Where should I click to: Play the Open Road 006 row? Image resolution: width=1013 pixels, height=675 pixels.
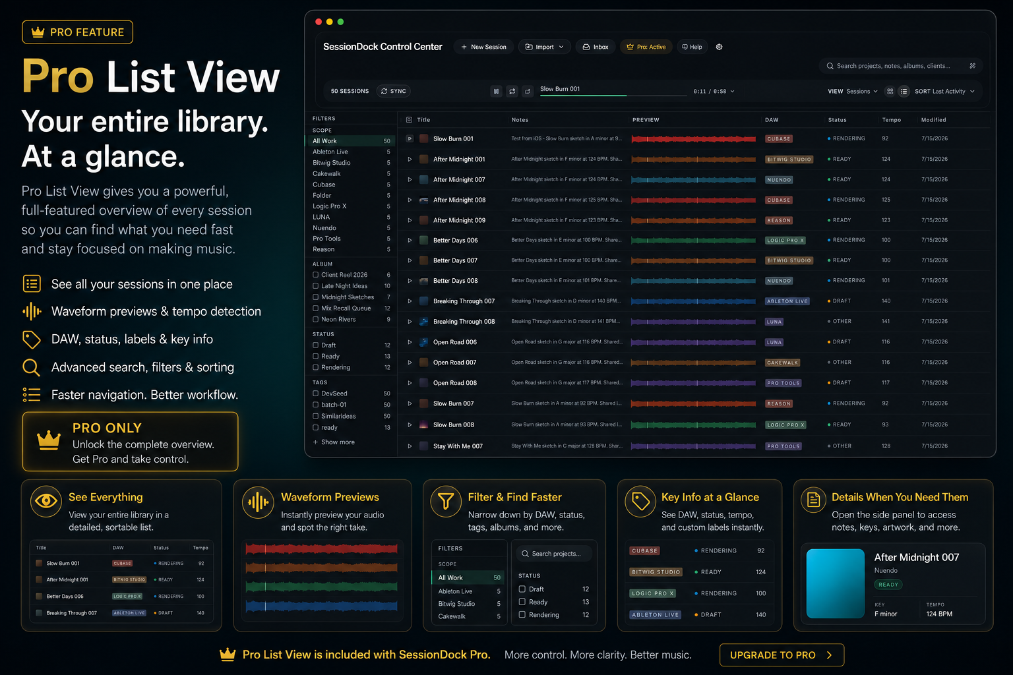pyautogui.click(x=410, y=342)
